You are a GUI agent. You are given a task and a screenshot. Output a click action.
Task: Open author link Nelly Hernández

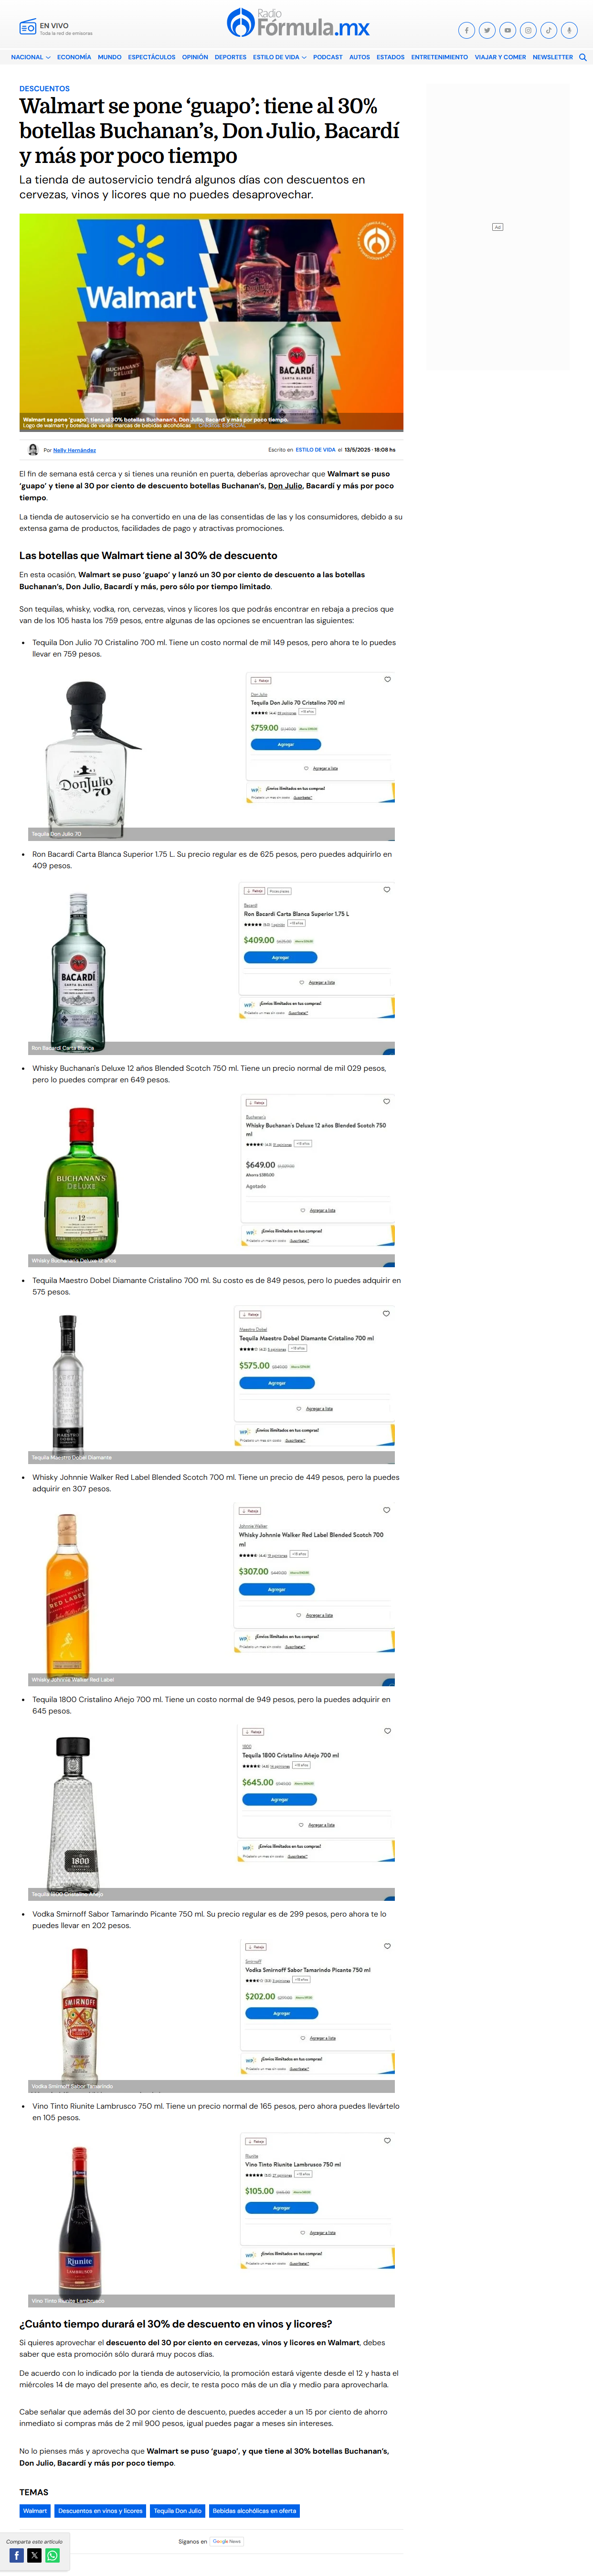(74, 450)
